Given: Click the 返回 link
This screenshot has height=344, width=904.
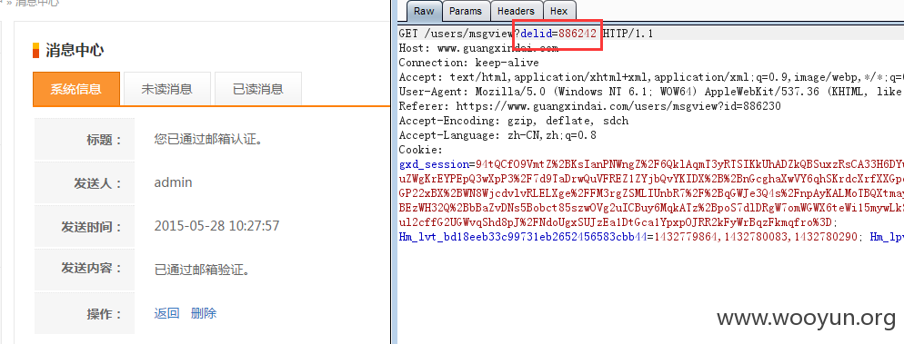Looking at the screenshot, I should (x=166, y=313).
